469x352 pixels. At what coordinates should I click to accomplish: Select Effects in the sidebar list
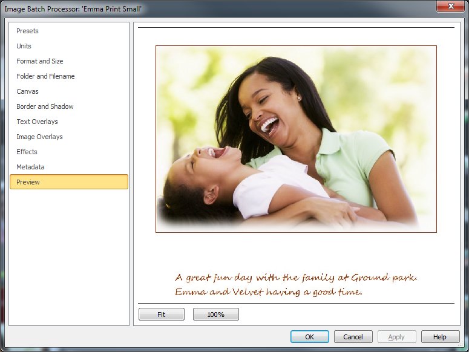(x=27, y=152)
